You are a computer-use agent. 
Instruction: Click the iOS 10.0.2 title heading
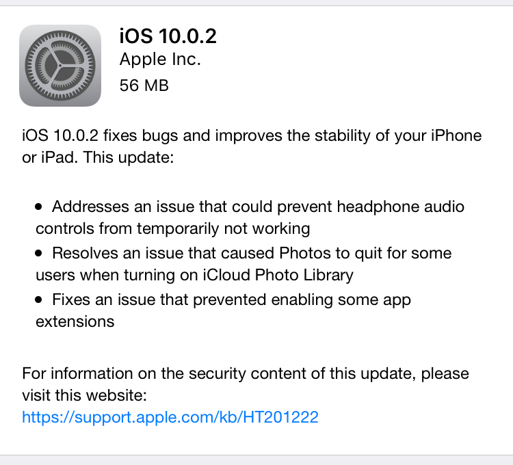pos(168,36)
